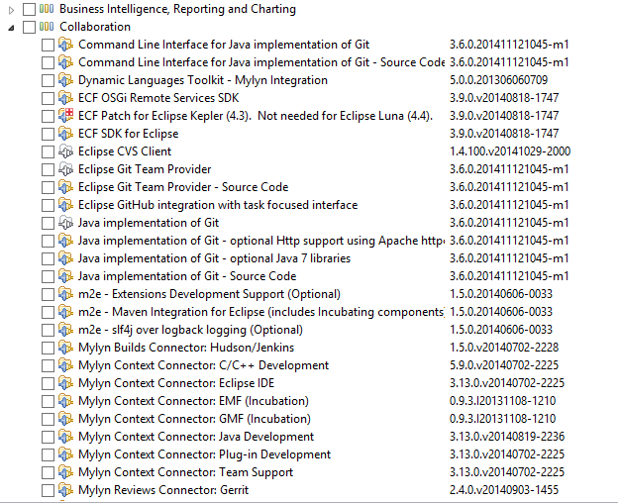Click the Business Intelligence category icon
The image size is (618, 503).
(47, 9)
